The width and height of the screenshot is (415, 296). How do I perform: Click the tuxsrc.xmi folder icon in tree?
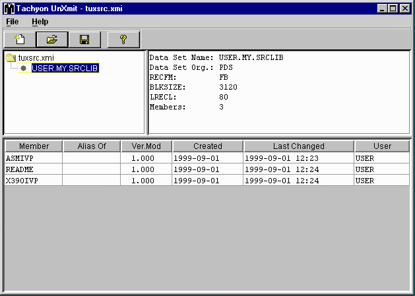tap(11, 57)
